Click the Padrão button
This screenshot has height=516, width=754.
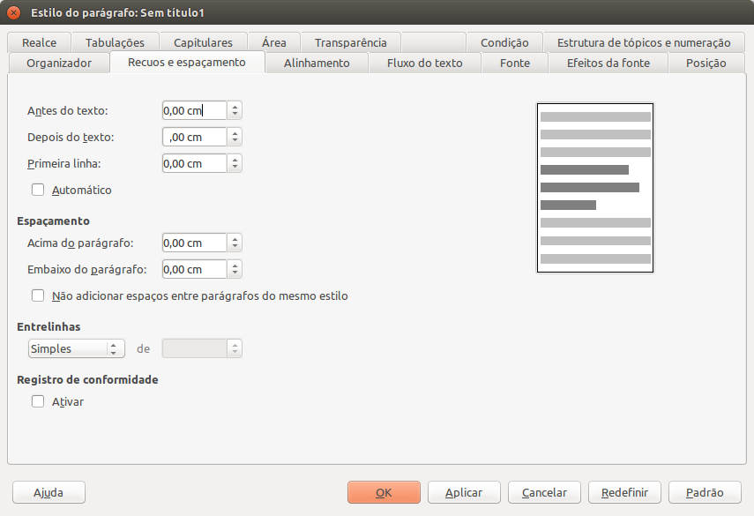coord(705,492)
